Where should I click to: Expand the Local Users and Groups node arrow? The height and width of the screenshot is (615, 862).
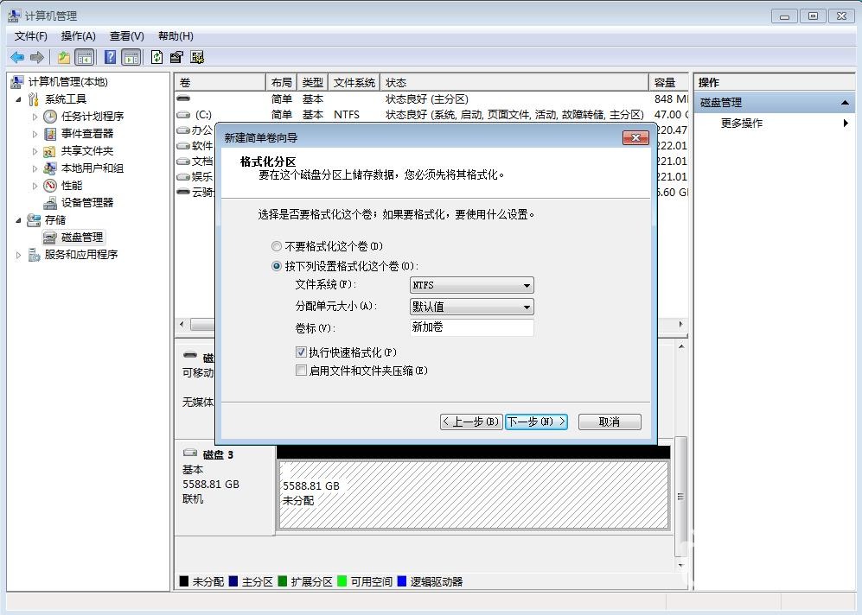pos(35,168)
